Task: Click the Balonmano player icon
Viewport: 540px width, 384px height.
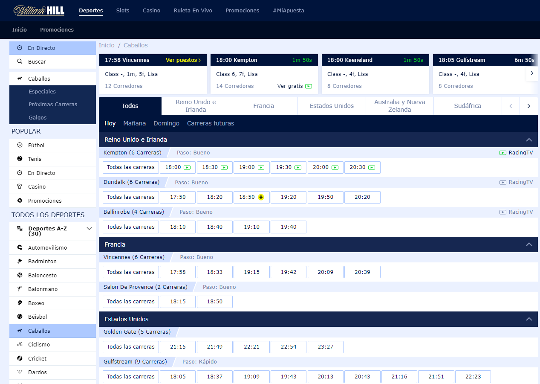Action: tap(20, 289)
